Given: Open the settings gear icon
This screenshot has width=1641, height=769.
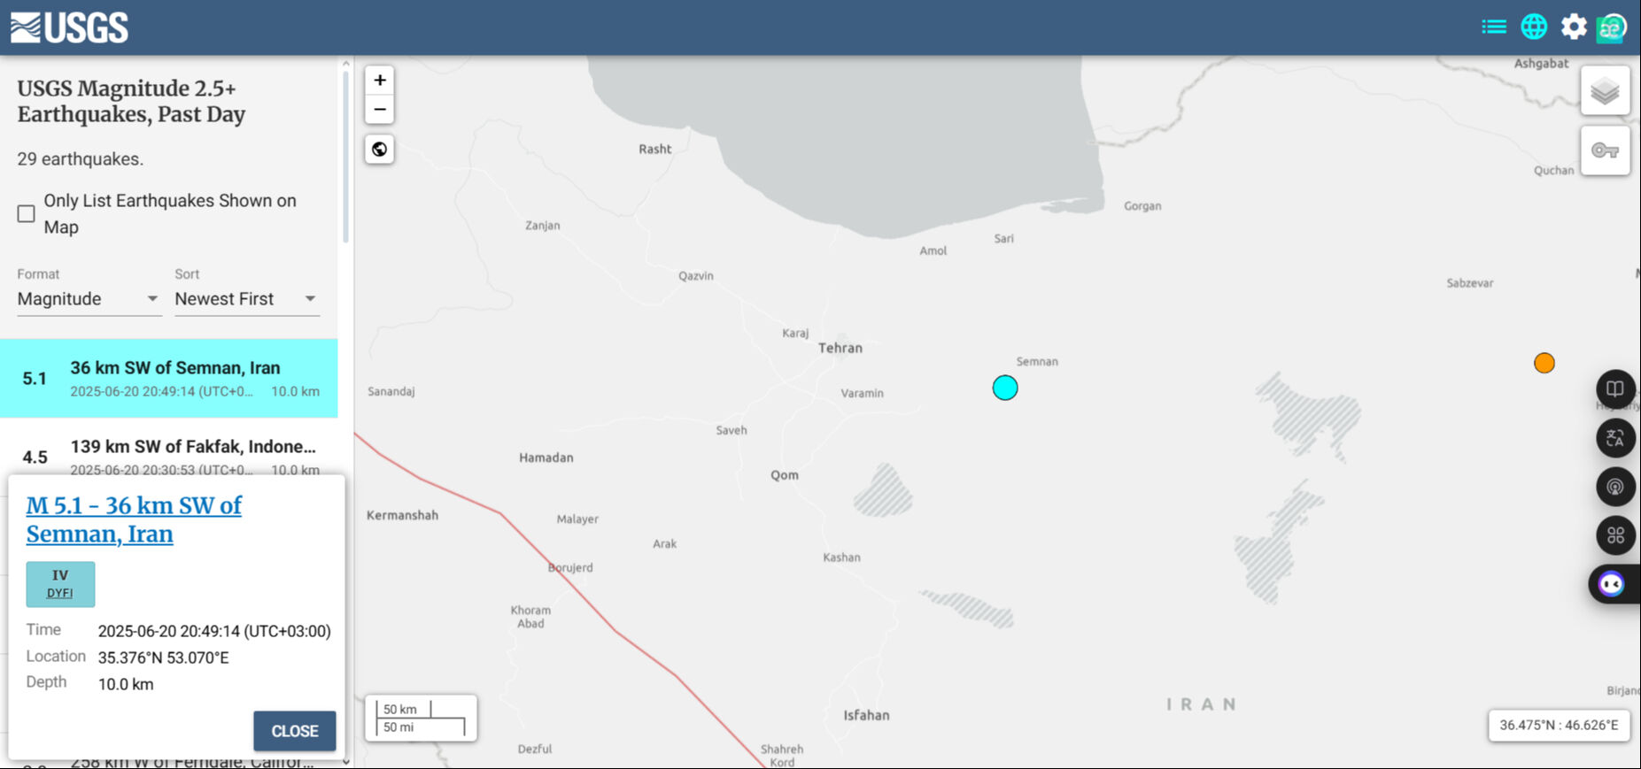Looking at the screenshot, I should 1574,27.
